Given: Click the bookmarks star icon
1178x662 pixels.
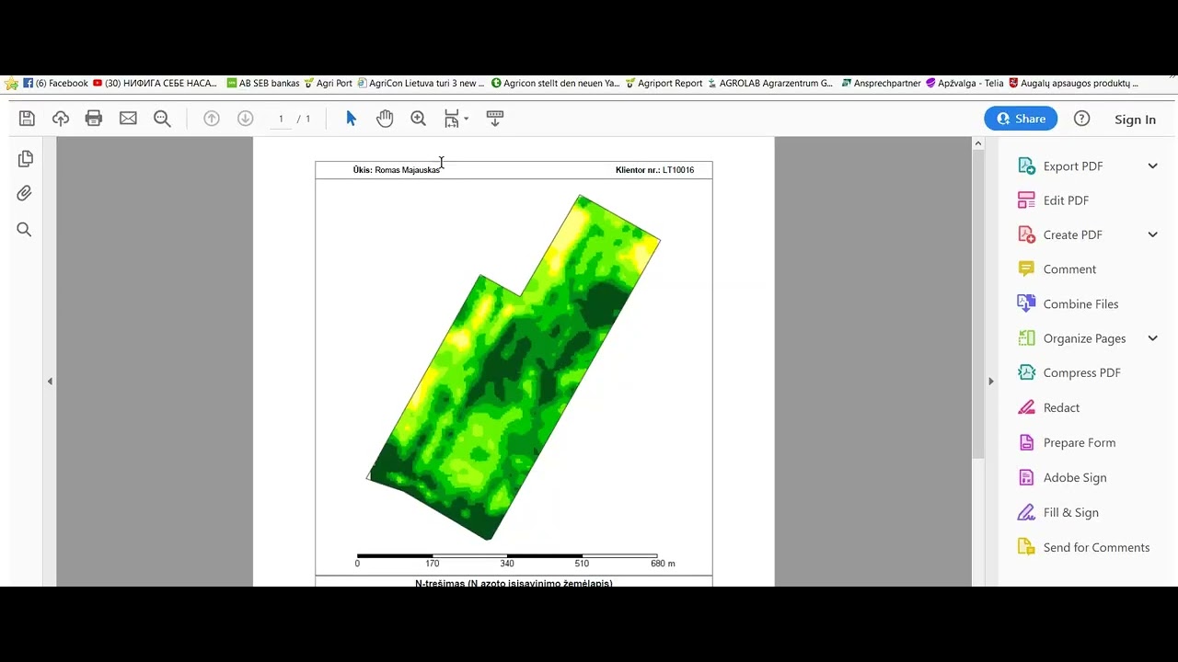Looking at the screenshot, I should point(11,84).
